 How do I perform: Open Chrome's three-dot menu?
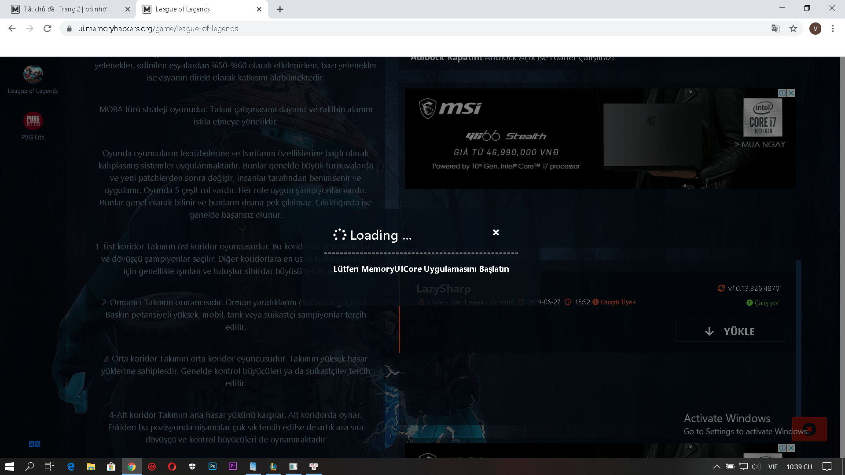(833, 29)
